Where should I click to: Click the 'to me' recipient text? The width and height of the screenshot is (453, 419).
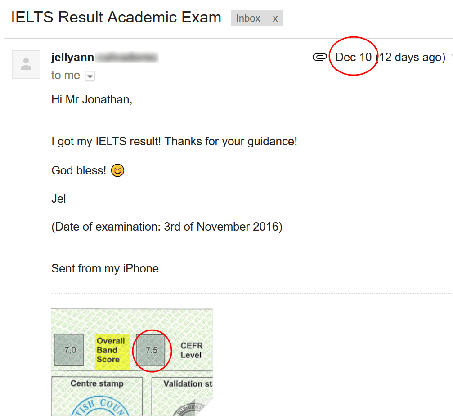(66, 76)
